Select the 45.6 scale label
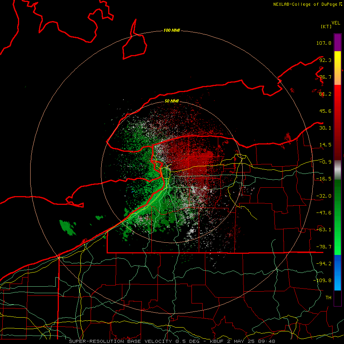The image size is (344, 344). pyautogui.click(x=325, y=111)
